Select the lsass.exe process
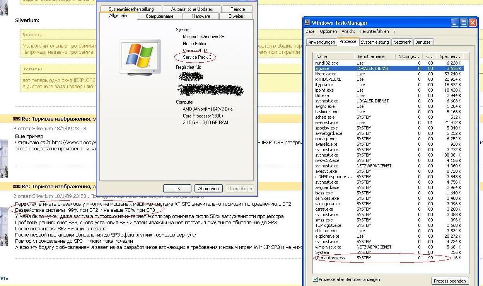 pos(388,193)
